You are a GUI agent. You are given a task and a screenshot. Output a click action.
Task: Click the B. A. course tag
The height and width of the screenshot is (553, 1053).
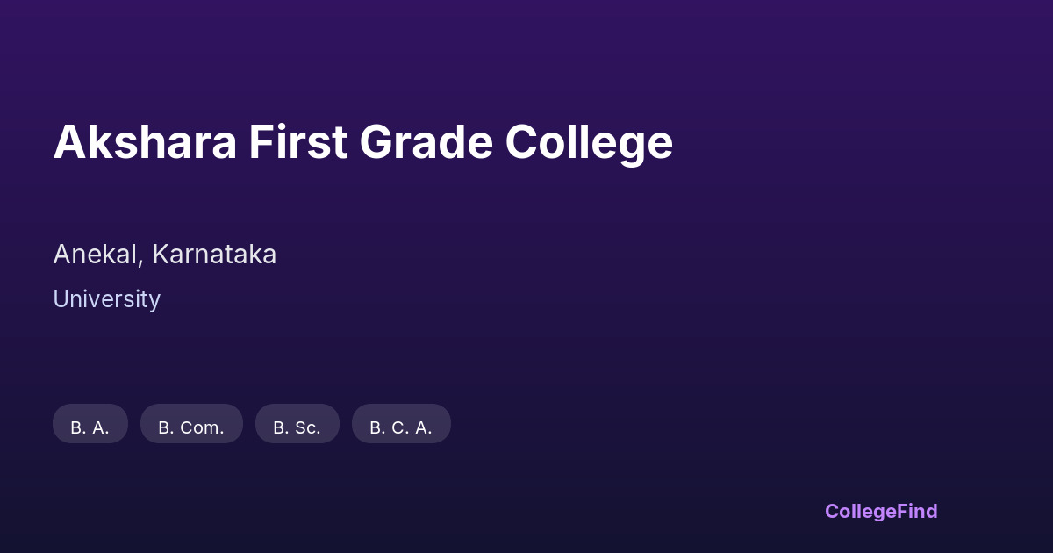[x=90, y=425]
